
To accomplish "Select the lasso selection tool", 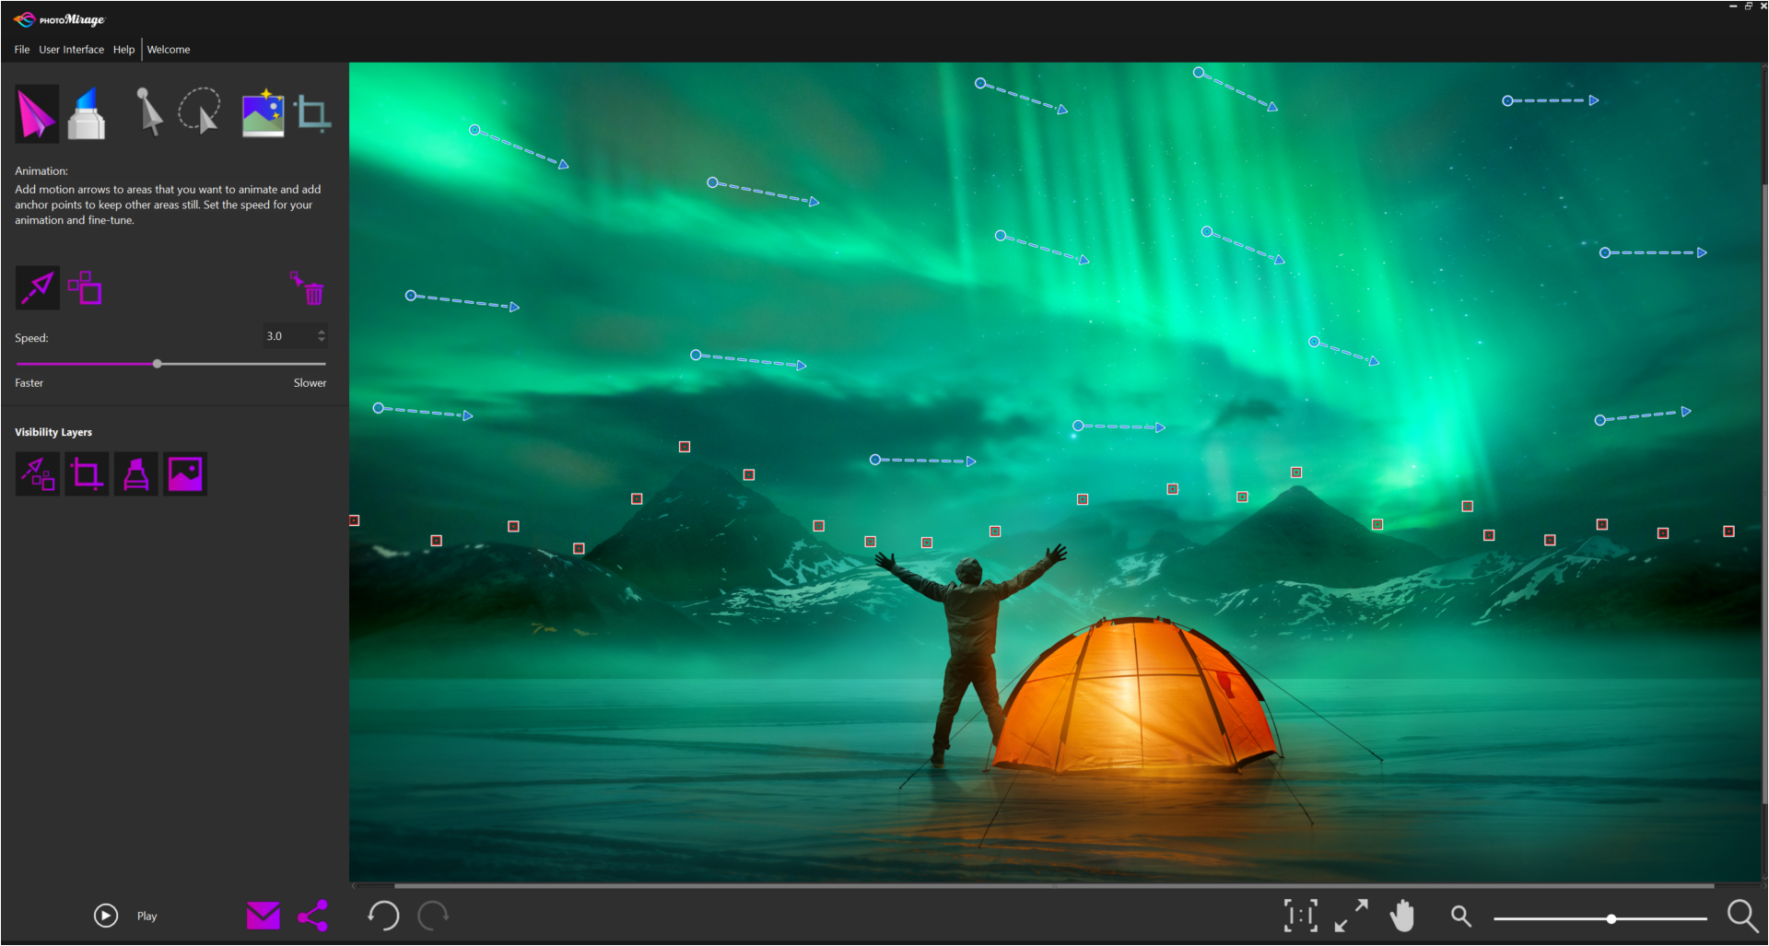I will tap(199, 112).
